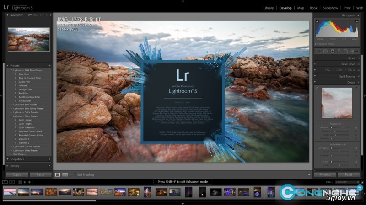Open the Library module
Image resolution: width=366 pixels, height=205 pixels.
pyautogui.click(x=269, y=8)
